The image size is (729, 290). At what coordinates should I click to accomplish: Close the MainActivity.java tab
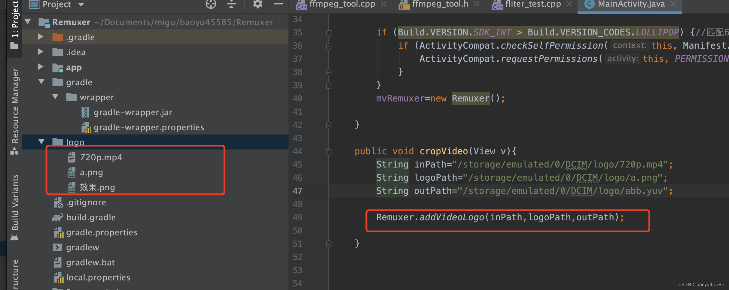[673, 4]
